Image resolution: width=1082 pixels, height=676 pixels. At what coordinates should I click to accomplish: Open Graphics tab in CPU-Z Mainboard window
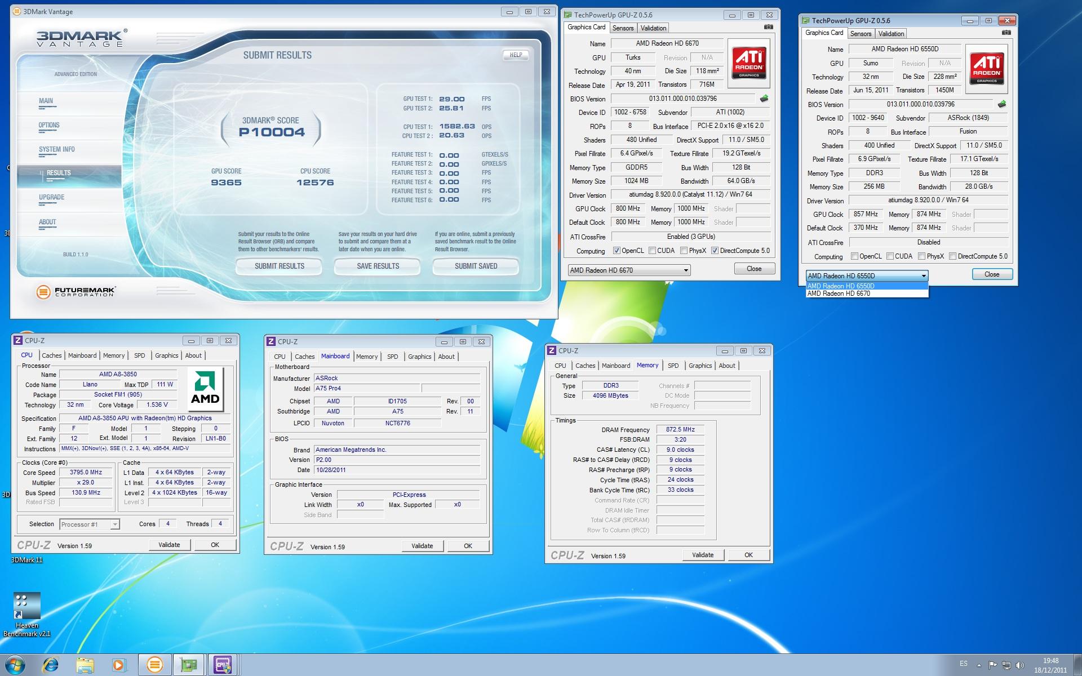point(420,357)
